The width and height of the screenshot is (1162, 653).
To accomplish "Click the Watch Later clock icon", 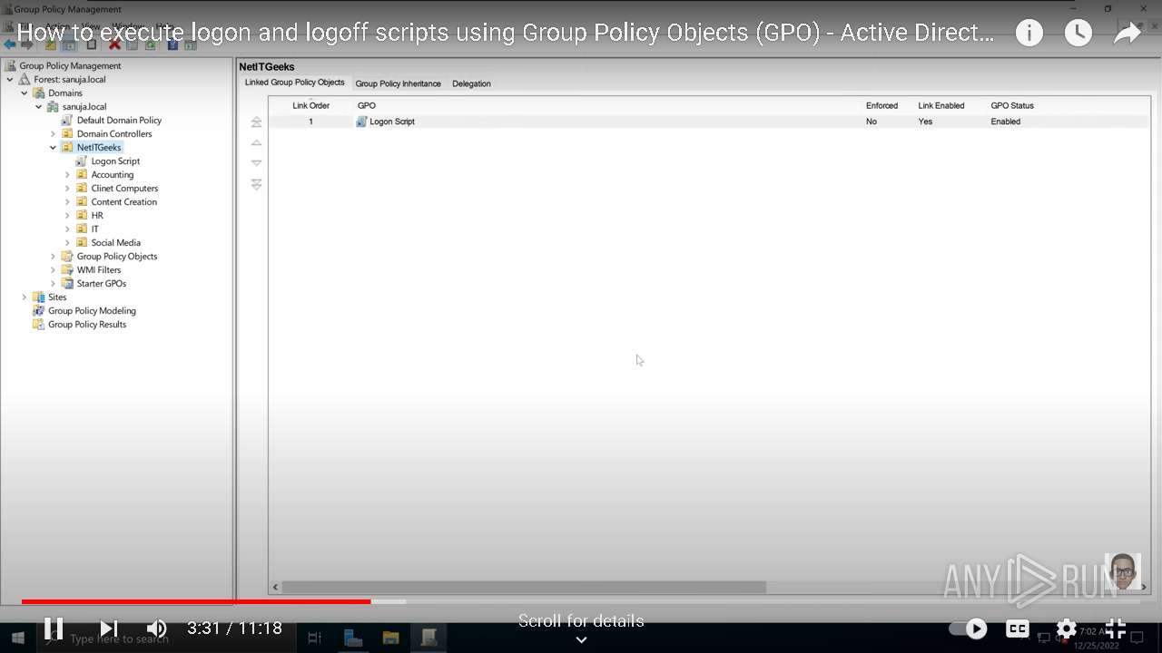I will [1078, 34].
